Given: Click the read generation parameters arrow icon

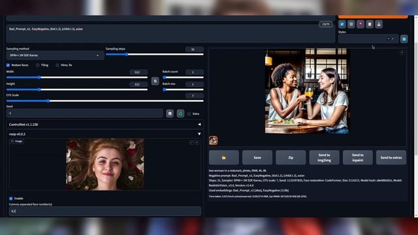Looking at the screenshot, I should click(342, 24).
